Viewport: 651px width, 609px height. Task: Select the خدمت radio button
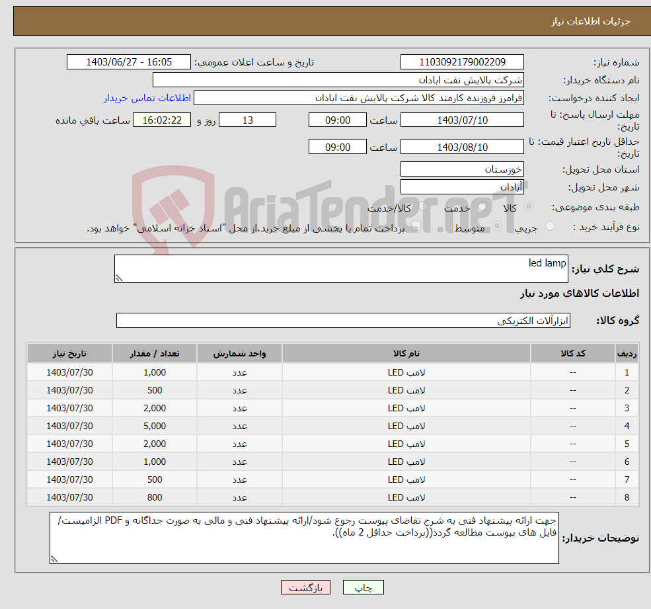tap(482, 206)
